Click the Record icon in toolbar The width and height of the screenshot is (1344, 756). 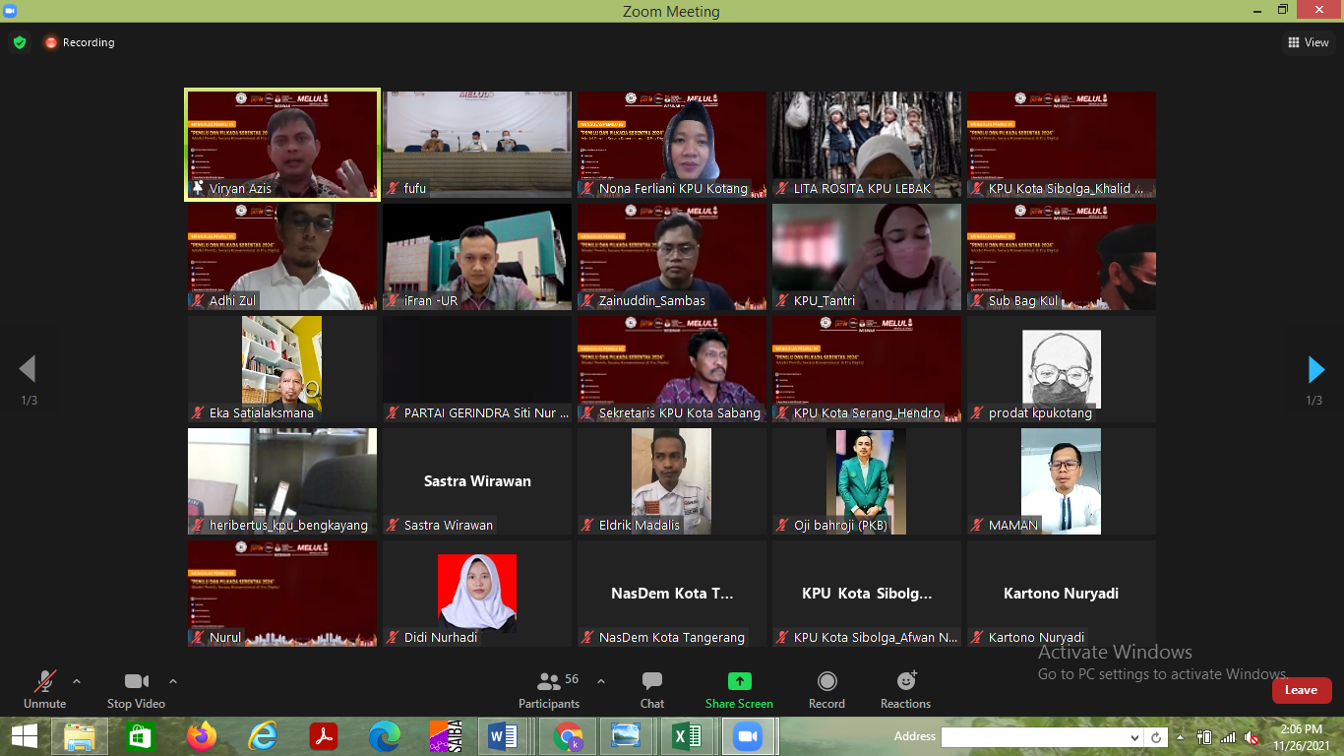click(826, 689)
